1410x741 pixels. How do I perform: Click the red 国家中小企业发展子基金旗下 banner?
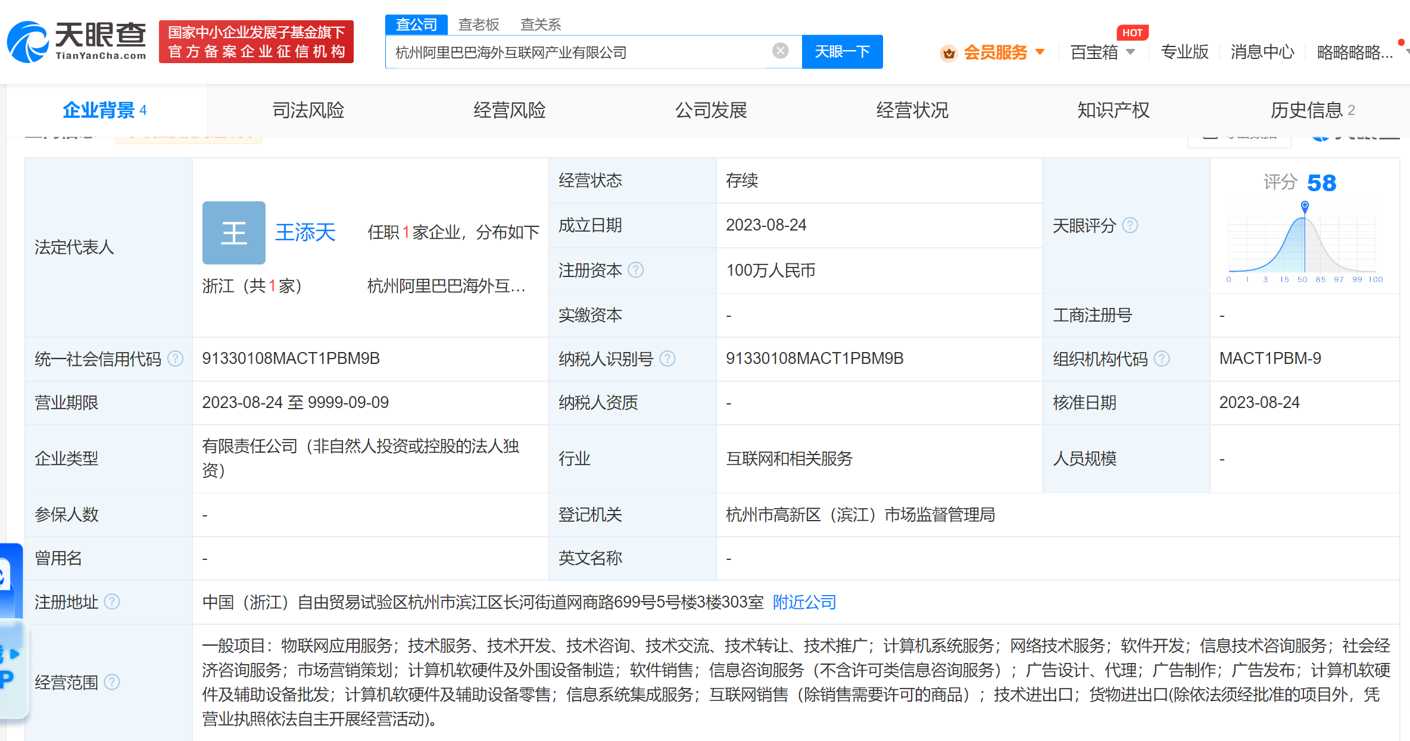256,42
